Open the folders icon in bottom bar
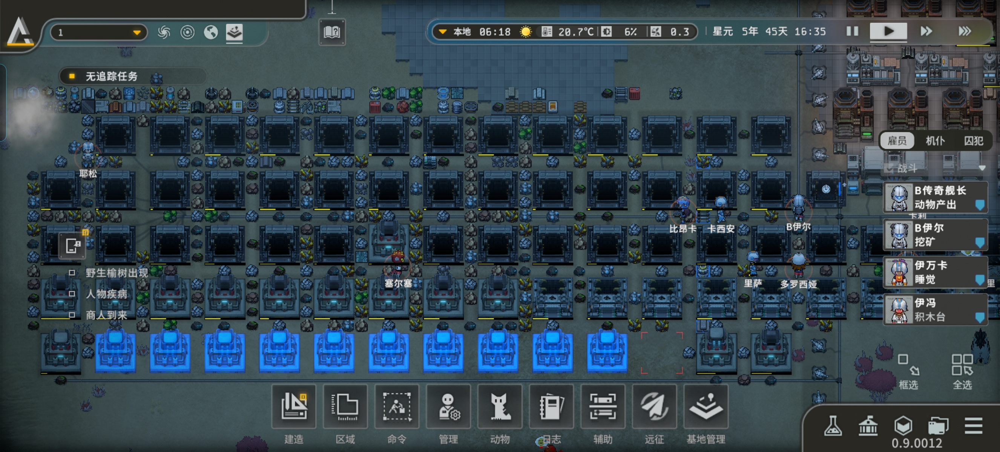Image resolution: width=1000 pixels, height=452 pixels. click(938, 426)
